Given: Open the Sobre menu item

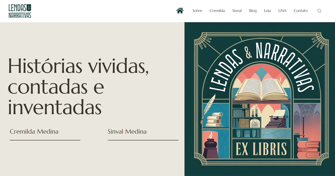Looking at the screenshot, I should tap(197, 11).
